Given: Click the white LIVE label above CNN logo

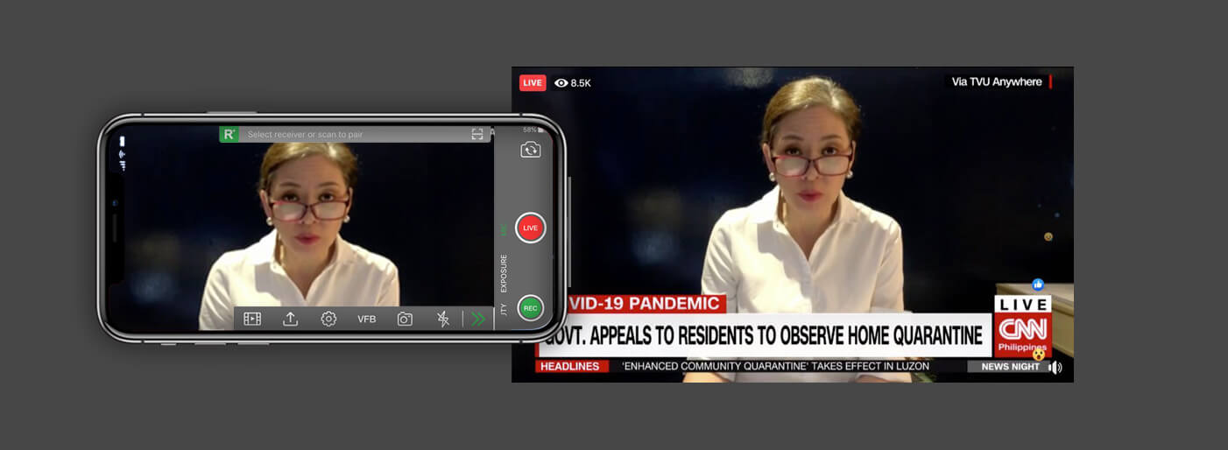Looking at the screenshot, I should pos(1023,304).
